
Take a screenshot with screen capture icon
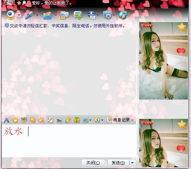85,120
